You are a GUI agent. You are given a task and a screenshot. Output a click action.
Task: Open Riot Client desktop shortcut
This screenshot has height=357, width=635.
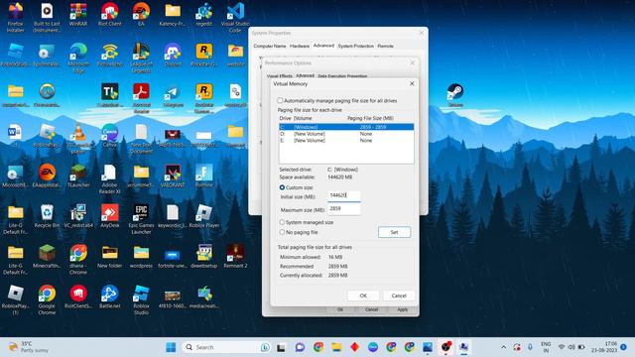coord(110,16)
